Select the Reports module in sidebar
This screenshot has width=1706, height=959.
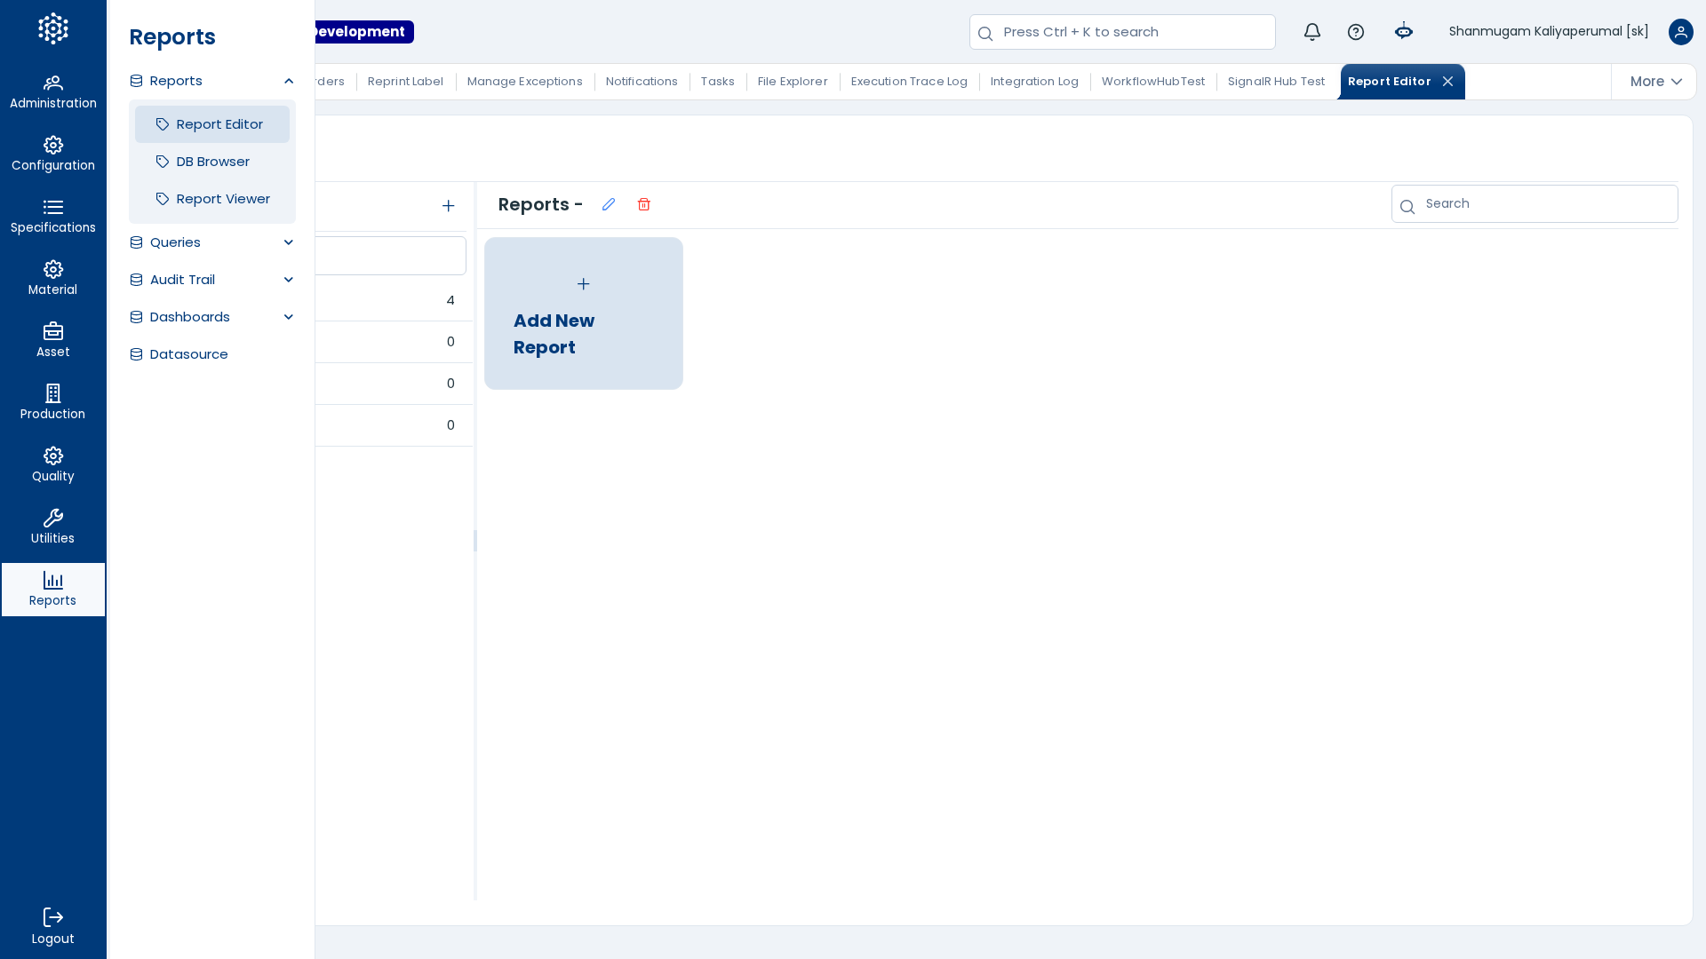pos(53,590)
